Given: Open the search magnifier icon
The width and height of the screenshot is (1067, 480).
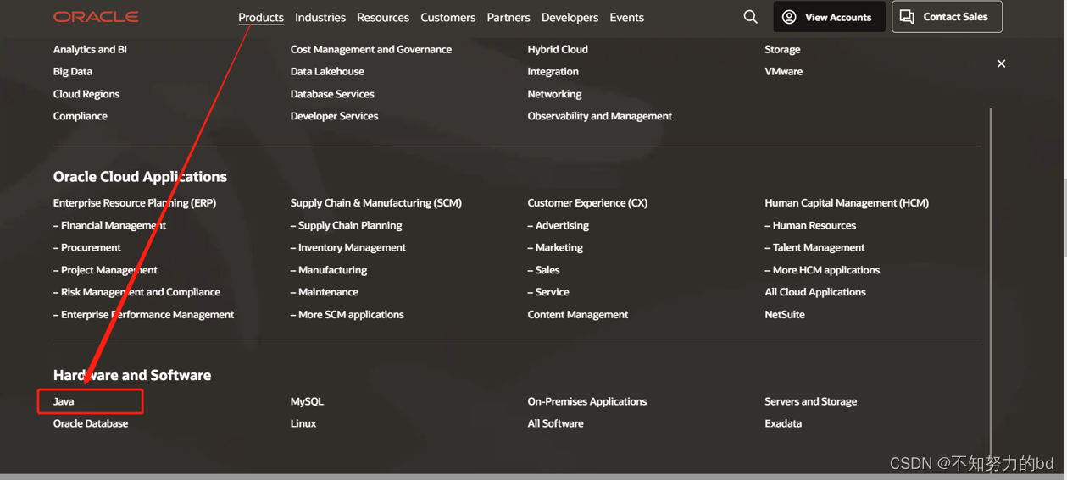Looking at the screenshot, I should coord(750,17).
